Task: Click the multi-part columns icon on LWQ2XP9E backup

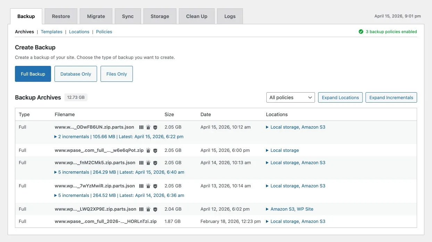Action: click(141, 209)
